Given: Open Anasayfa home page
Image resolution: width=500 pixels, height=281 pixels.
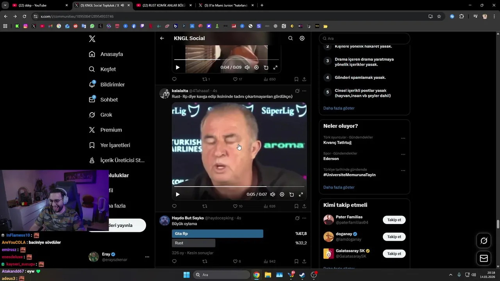Looking at the screenshot, I should [106, 54].
